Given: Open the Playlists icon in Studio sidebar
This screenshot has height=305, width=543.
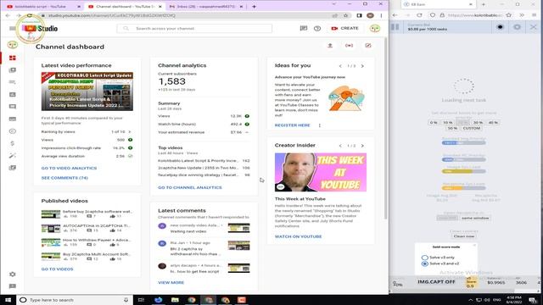Looking at the screenshot, I should click(x=13, y=82).
